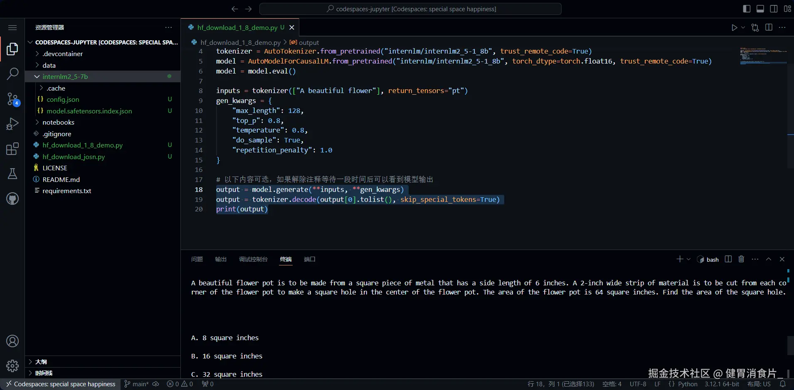Expand the 大纲 outline section
Image resolution: width=794 pixels, height=390 pixels.
coord(103,362)
